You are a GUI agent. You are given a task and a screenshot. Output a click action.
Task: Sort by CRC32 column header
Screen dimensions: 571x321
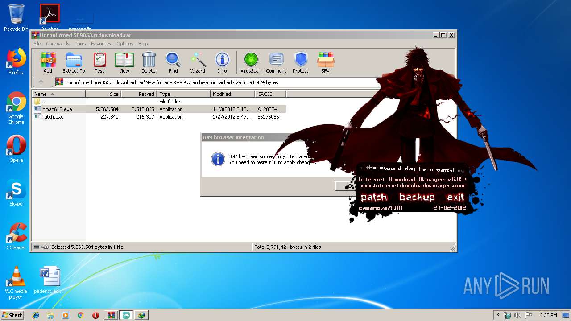coord(271,94)
